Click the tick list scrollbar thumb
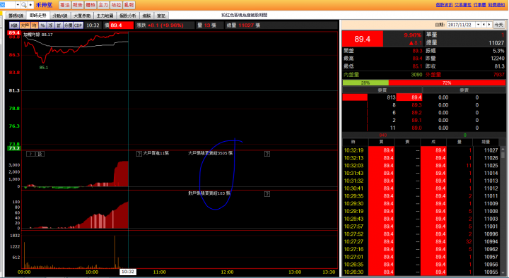 click(x=503, y=155)
